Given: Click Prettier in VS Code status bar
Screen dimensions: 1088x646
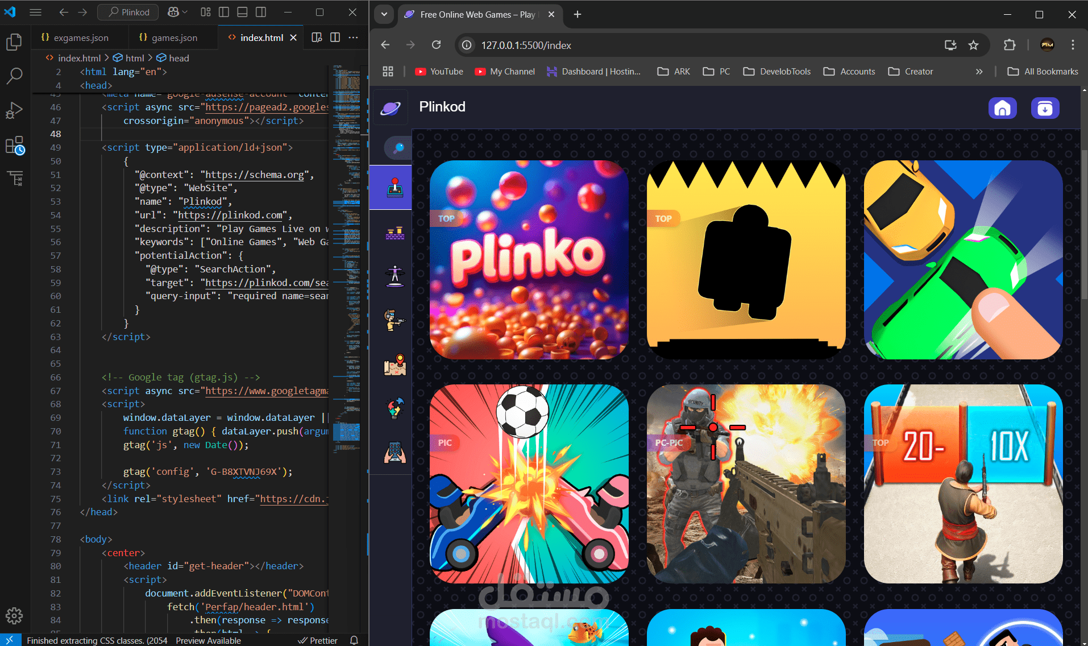Looking at the screenshot, I should 318,640.
